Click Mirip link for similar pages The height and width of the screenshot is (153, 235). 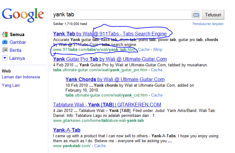coord(158,49)
